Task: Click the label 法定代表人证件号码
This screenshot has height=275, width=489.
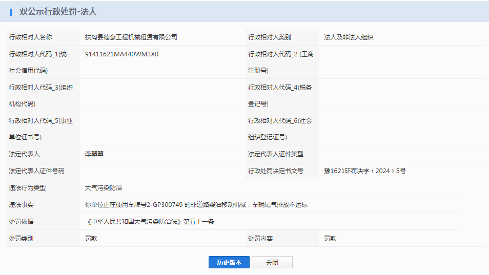Action: pyautogui.click(x=36, y=171)
